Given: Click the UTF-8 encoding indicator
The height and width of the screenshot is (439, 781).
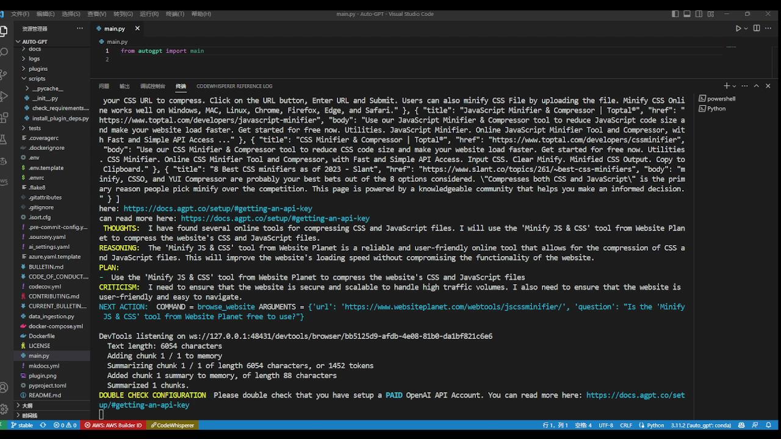Looking at the screenshot, I should (x=606, y=425).
